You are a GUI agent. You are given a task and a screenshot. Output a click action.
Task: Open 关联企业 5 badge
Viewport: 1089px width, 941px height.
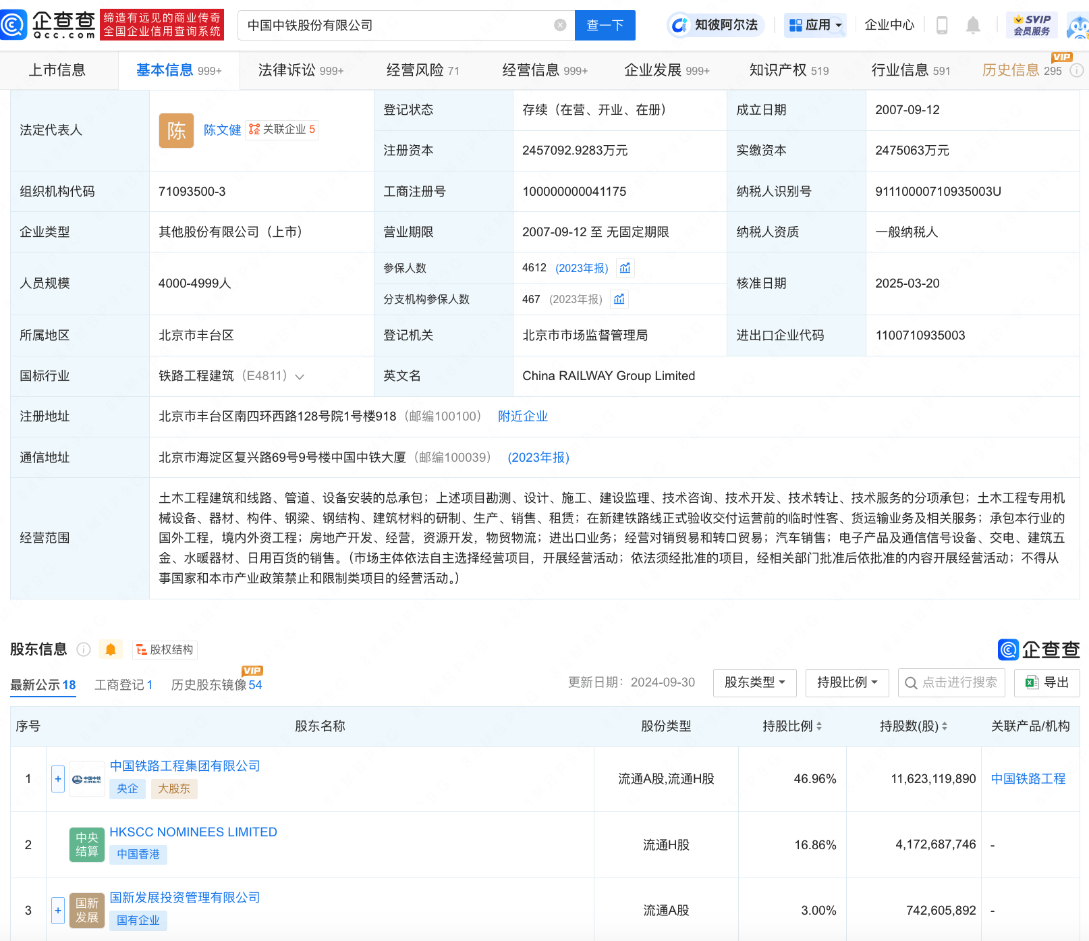pyautogui.click(x=282, y=130)
